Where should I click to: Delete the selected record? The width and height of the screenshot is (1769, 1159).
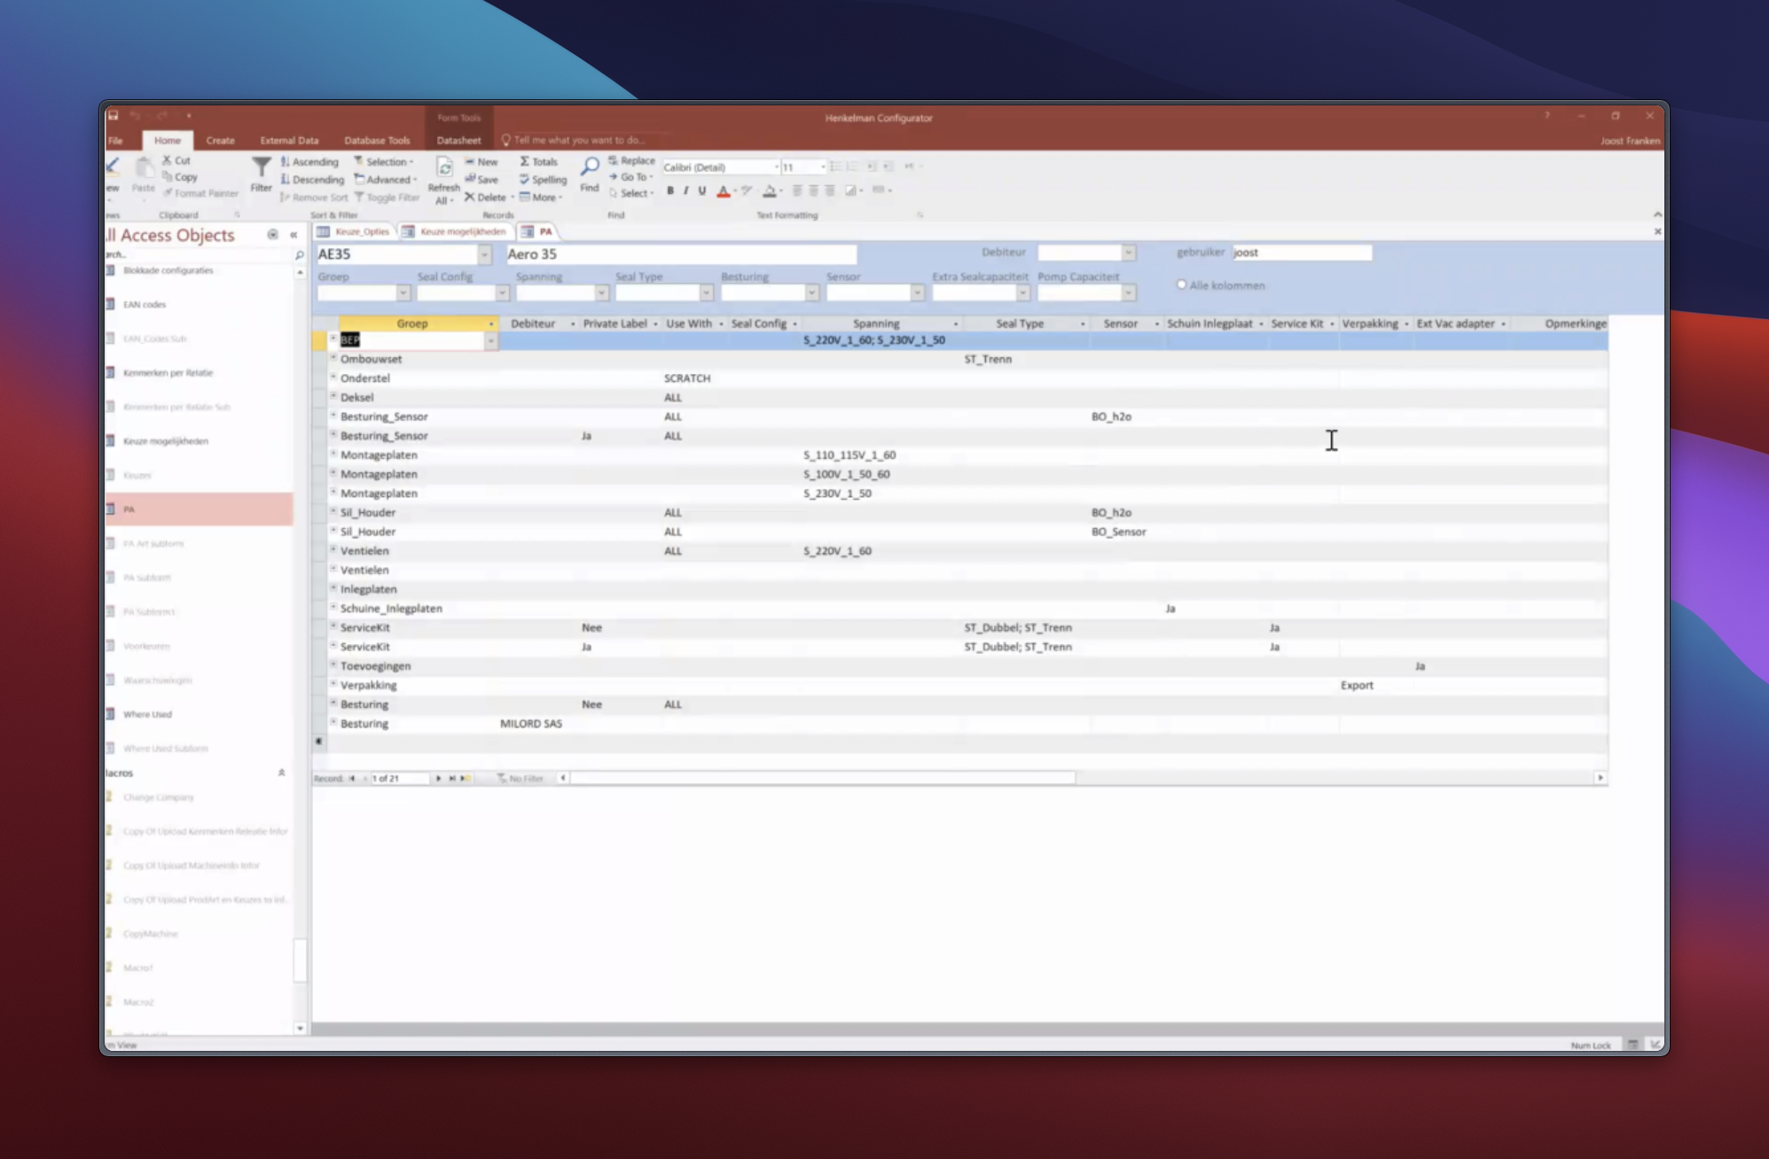tap(485, 197)
